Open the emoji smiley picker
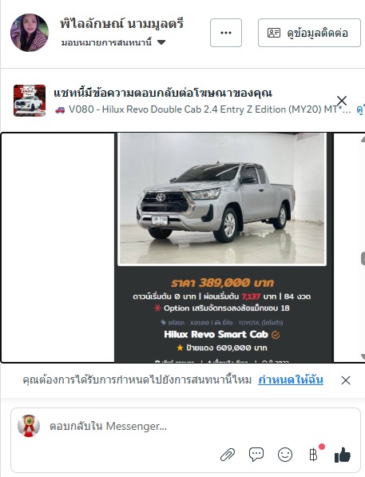 (x=285, y=455)
